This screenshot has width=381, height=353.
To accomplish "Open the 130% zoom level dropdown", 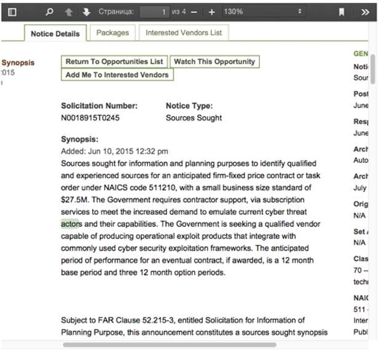I will point(264,12).
